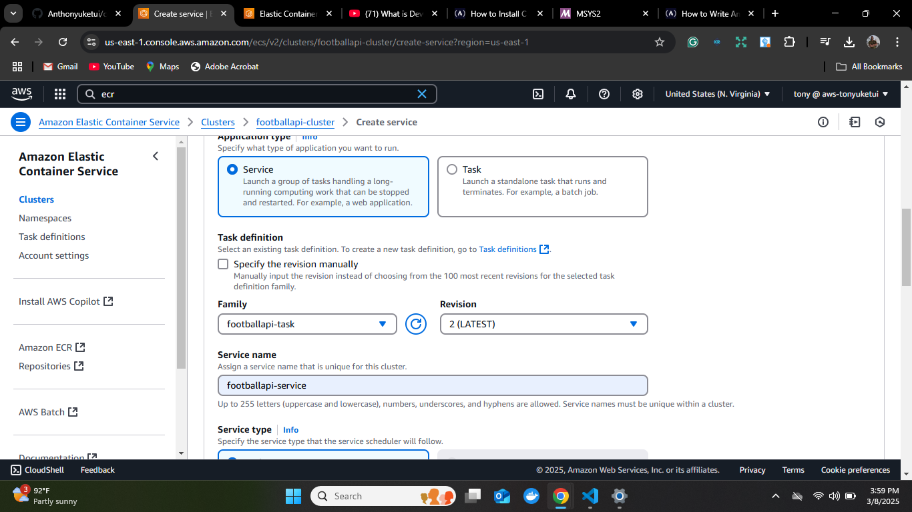The height and width of the screenshot is (512, 912).
Task: Select the Task application type
Action: pos(542,187)
